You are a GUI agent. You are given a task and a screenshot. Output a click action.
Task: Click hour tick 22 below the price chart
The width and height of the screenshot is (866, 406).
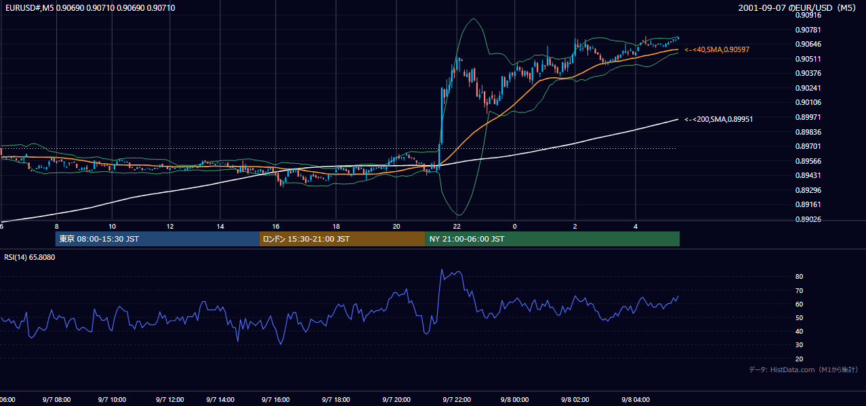point(457,226)
